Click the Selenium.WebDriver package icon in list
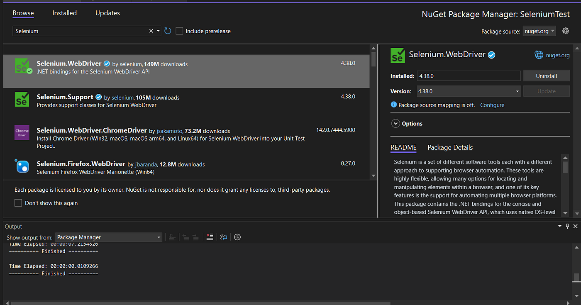 (x=23, y=66)
